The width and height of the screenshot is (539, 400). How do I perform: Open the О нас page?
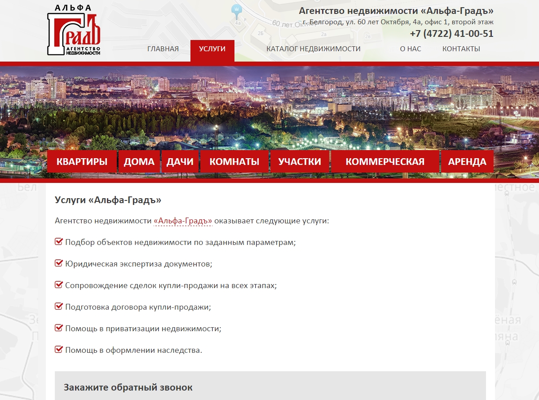coord(411,49)
